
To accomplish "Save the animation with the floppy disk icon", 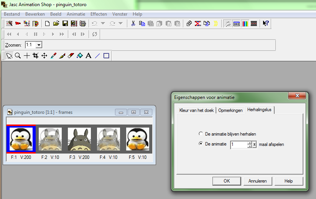I will pos(65,24).
